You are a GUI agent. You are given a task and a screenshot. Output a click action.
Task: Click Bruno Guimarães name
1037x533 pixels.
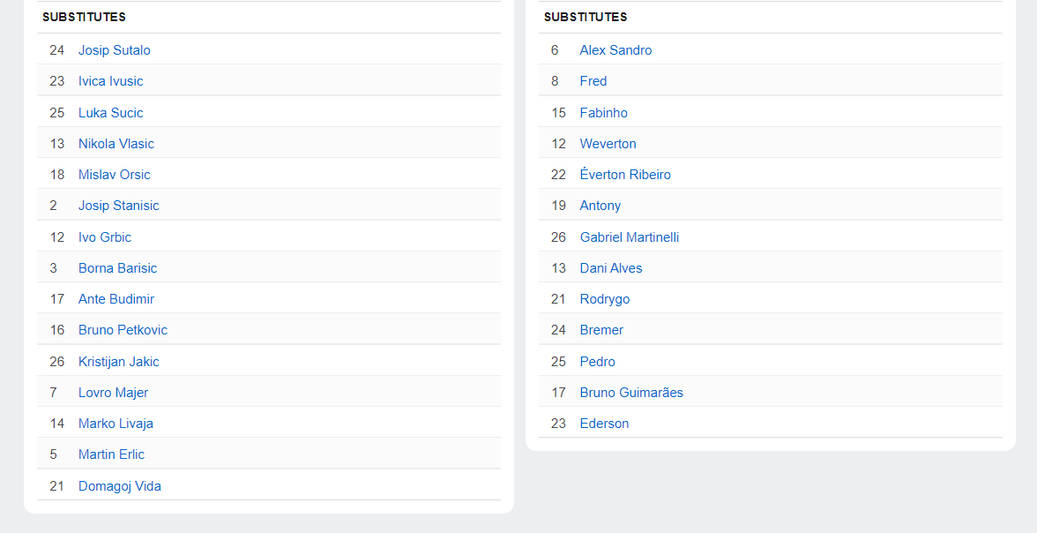[631, 393]
